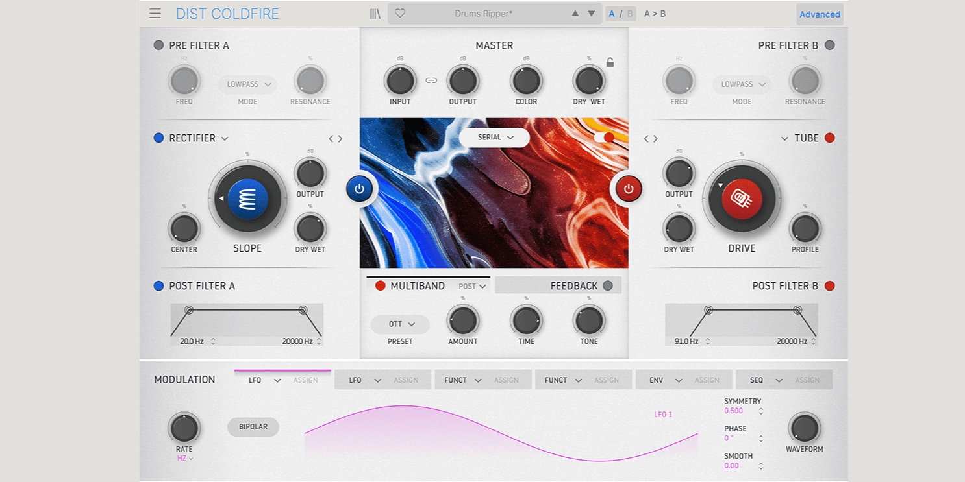Open the OTT preset dropdown
This screenshot has height=482, width=965.
[x=400, y=324]
